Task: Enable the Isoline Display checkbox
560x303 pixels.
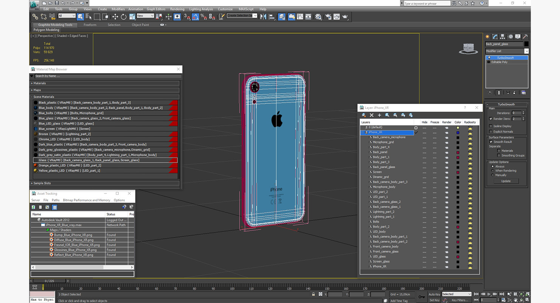Action: tap(491, 126)
